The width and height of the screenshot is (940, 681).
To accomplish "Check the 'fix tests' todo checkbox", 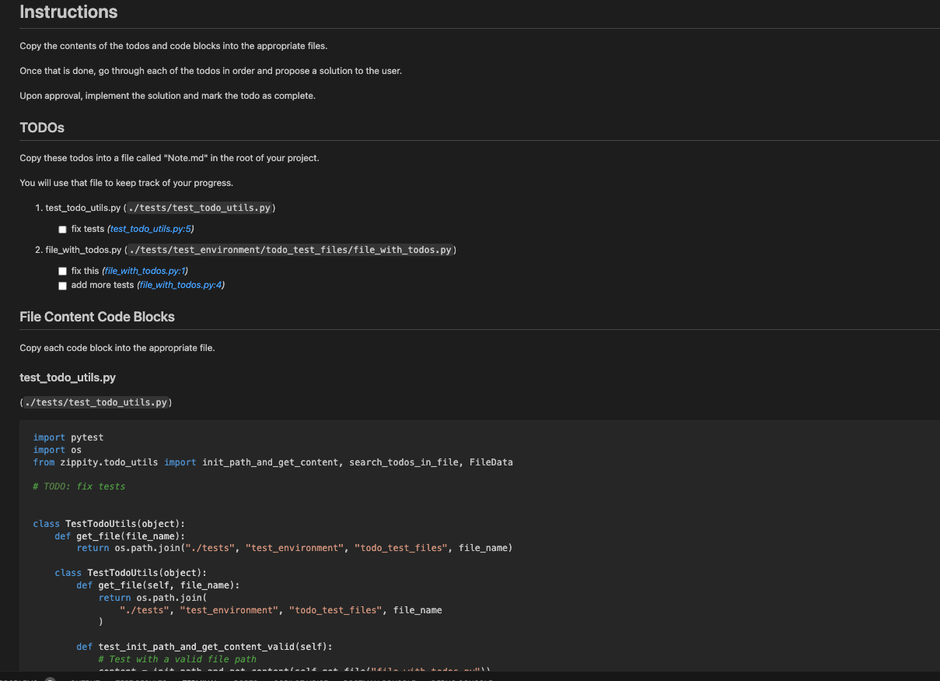I will pos(62,230).
